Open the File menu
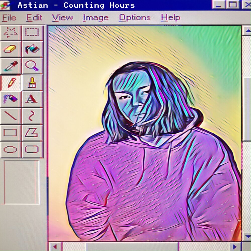The image size is (251, 251). pyautogui.click(x=9, y=18)
